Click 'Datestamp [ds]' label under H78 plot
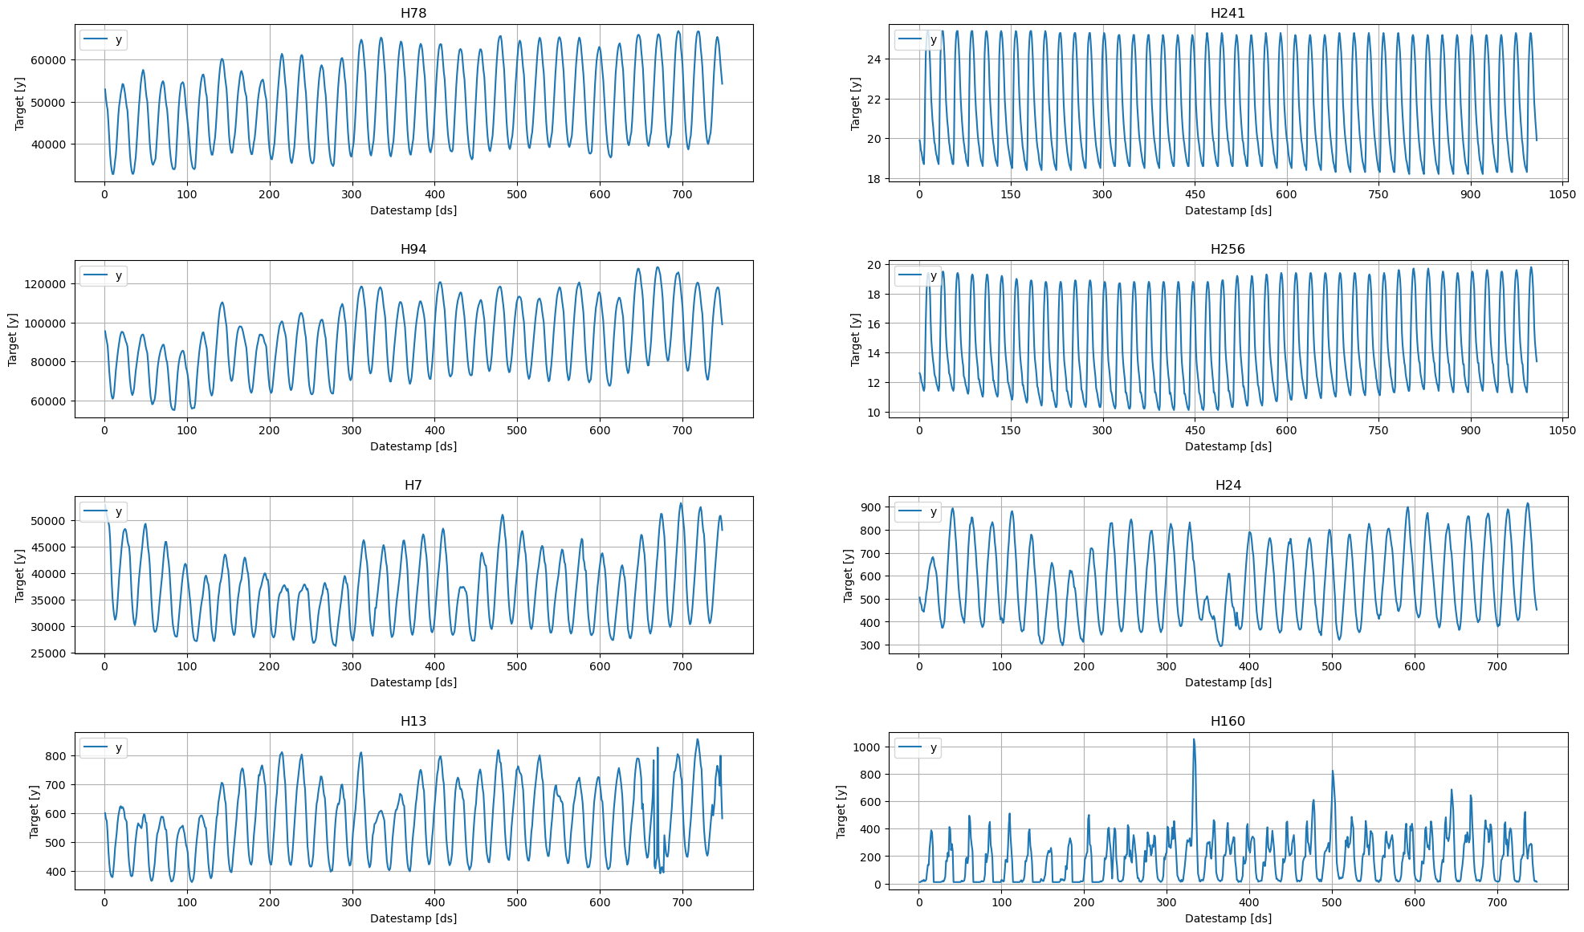Image resolution: width=1584 pixels, height=932 pixels. (413, 210)
